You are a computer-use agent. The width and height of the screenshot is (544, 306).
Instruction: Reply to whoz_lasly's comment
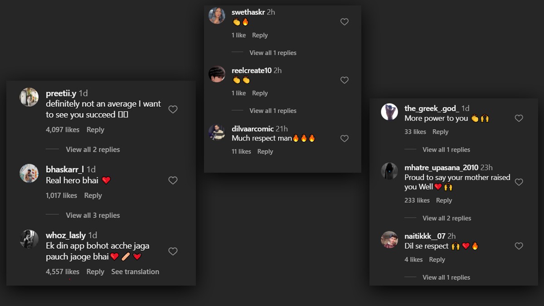click(x=95, y=272)
